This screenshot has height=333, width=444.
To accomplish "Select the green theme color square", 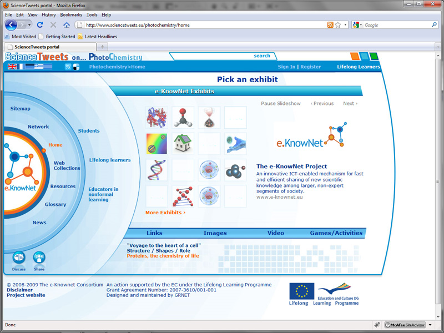I will tap(374, 56).
